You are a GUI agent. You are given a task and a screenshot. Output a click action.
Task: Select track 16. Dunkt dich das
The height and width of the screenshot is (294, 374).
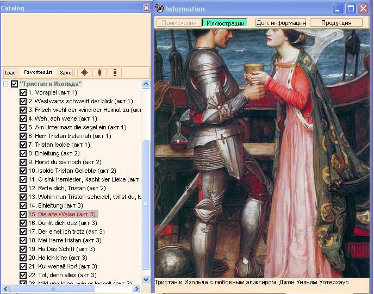pyautogui.click(x=63, y=223)
